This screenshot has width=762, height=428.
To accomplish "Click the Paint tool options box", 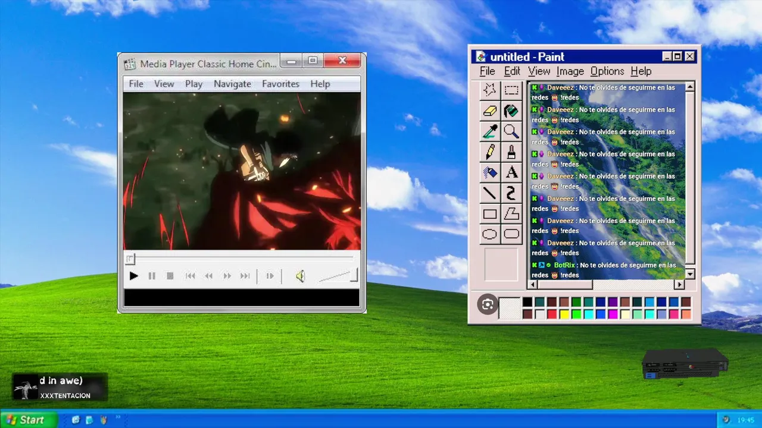I will [501, 265].
